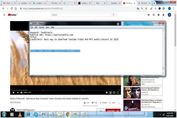
Task: Open Skype from the taskbar
Action: pos(36,114)
